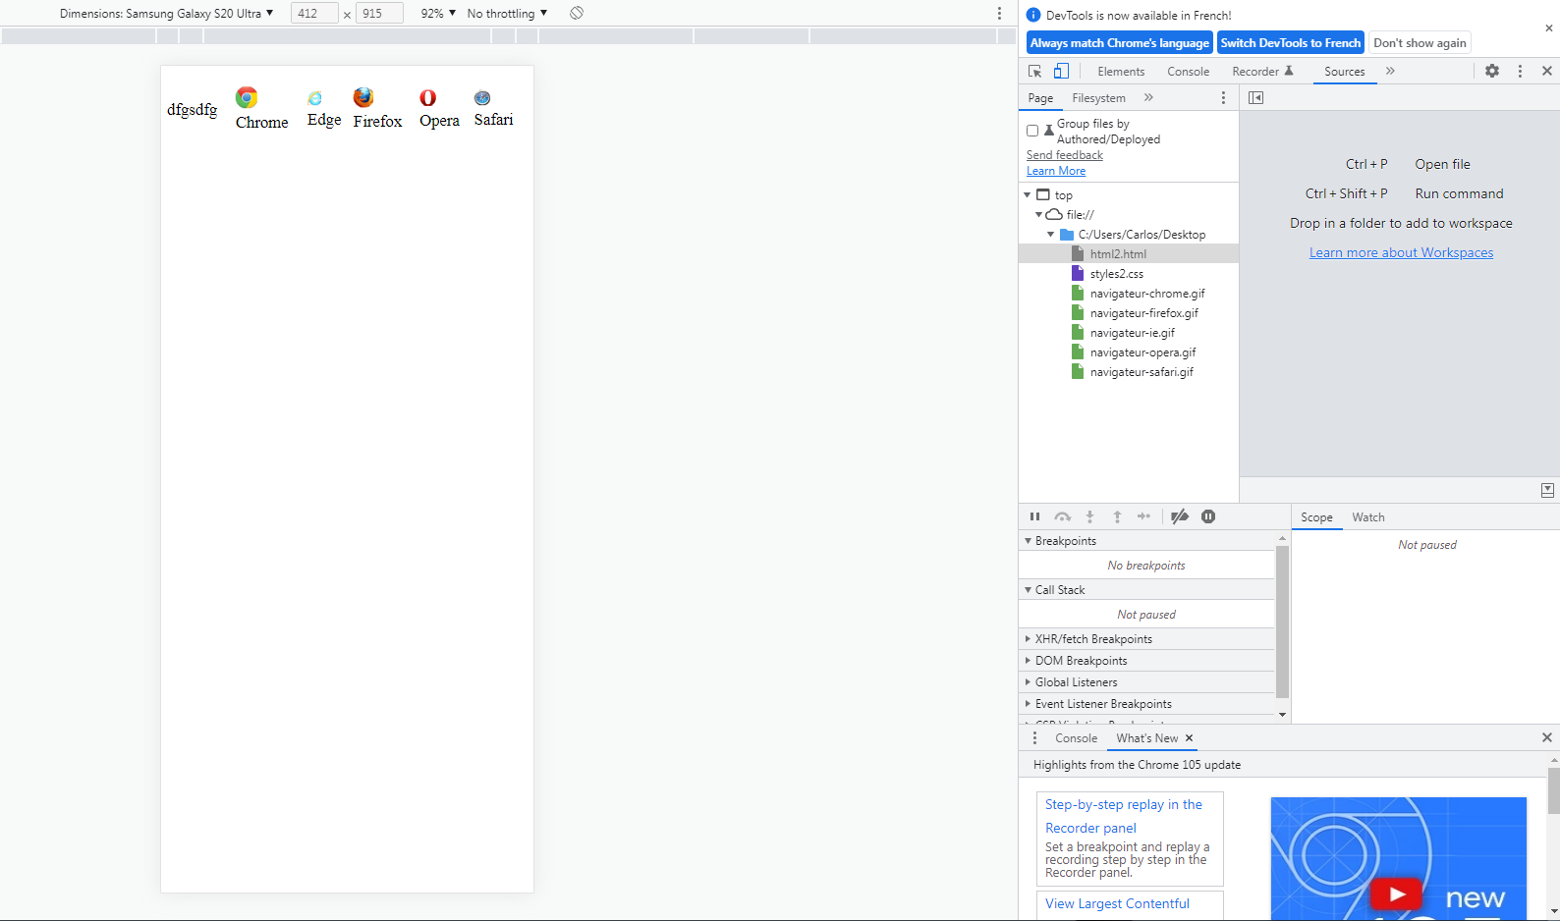This screenshot has height=921, width=1560.
Task: Toggle the device toolbar icon
Action: (1061, 72)
